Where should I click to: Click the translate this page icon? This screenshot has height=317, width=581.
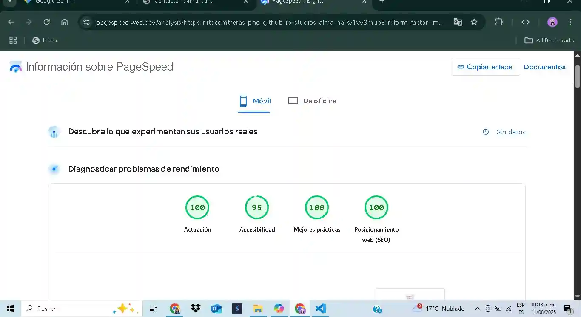click(x=458, y=22)
